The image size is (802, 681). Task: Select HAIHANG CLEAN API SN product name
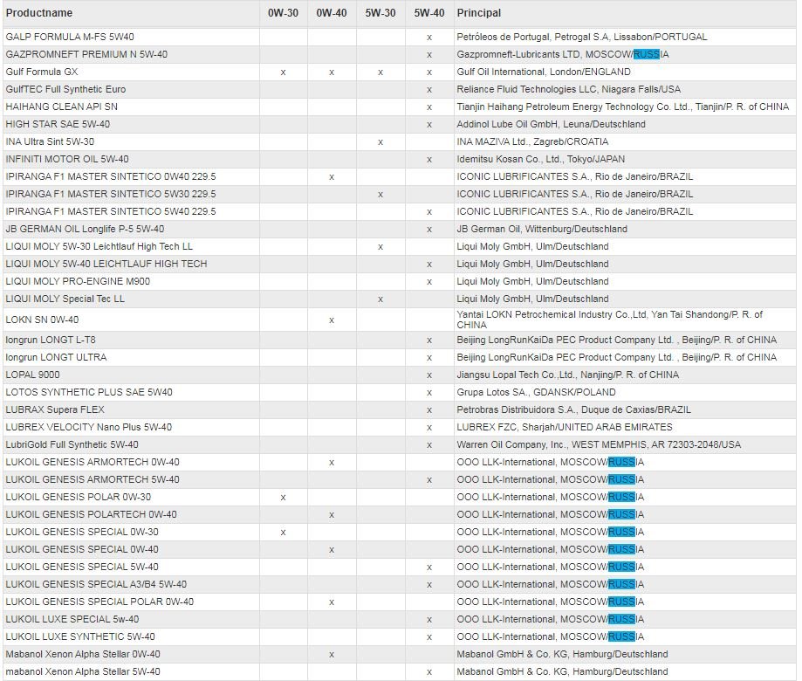tap(61, 107)
